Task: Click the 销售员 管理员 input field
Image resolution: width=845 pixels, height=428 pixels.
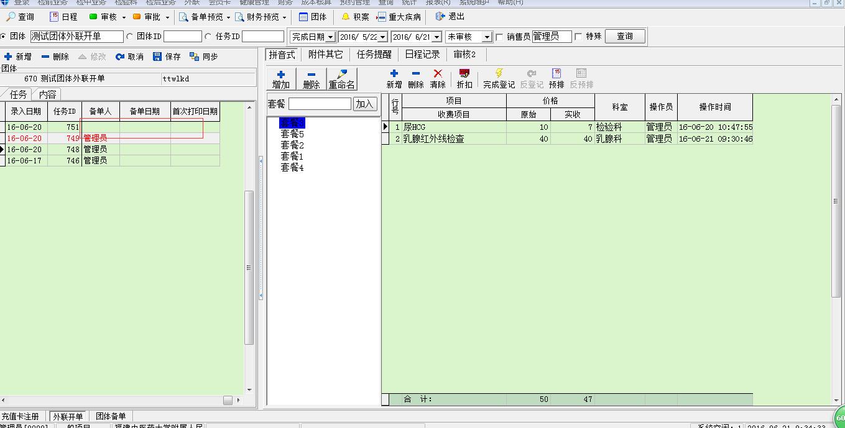Action: [552, 37]
